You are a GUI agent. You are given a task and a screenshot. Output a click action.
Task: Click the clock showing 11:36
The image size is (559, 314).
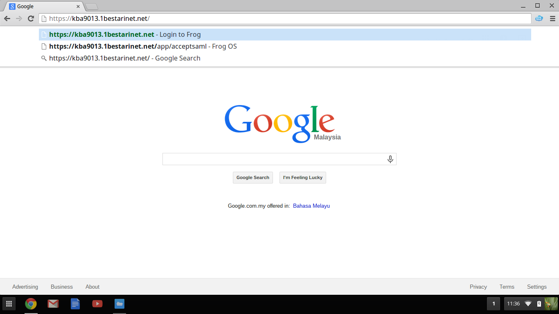pyautogui.click(x=513, y=304)
